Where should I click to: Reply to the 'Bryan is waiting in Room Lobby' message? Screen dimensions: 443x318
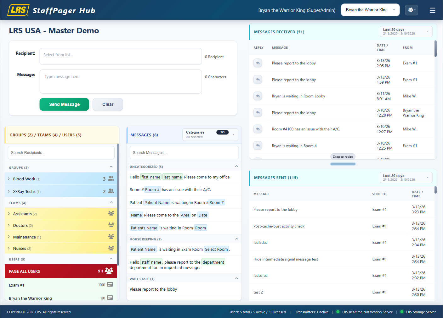(258, 96)
